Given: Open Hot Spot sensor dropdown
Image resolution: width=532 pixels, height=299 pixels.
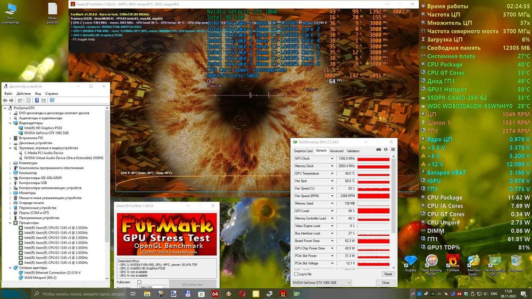Looking at the screenshot, I should click(x=332, y=181).
